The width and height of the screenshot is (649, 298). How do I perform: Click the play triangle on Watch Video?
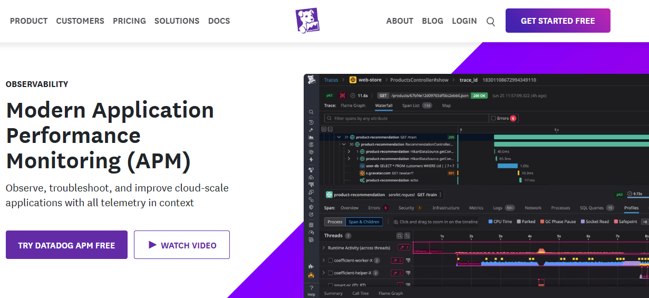152,245
